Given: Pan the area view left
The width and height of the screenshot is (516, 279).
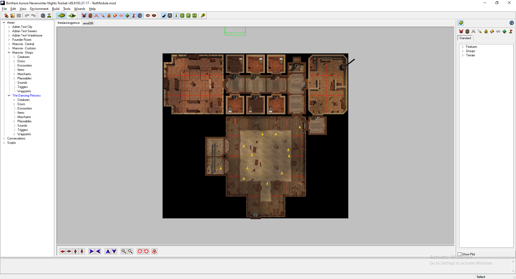Looking at the screenshot, I should point(63,251).
